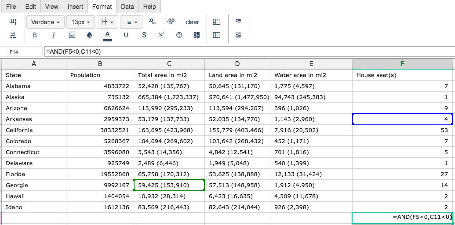Screen dimensions: 455x225
Task: Click the increase decimal places icon
Action: coord(171,22)
